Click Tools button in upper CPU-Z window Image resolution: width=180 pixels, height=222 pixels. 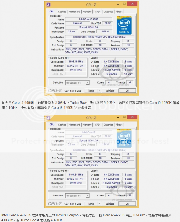[x=91, y=91]
